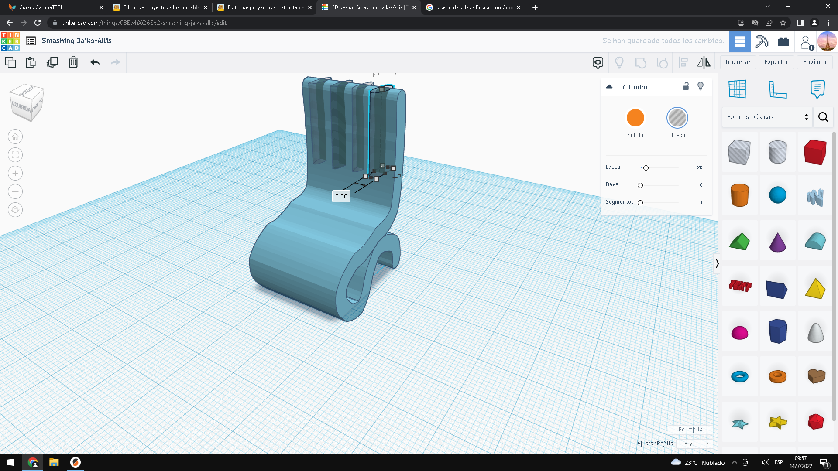Viewport: 838px width, 471px height.
Task: Open File Explorer from taskbar
Action: (x=54, y=462)
